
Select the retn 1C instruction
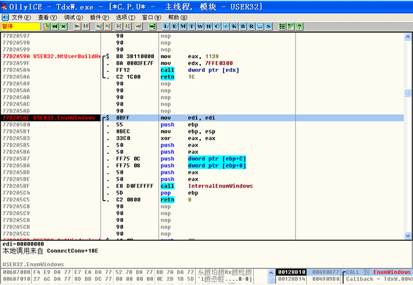click(177, 77)
